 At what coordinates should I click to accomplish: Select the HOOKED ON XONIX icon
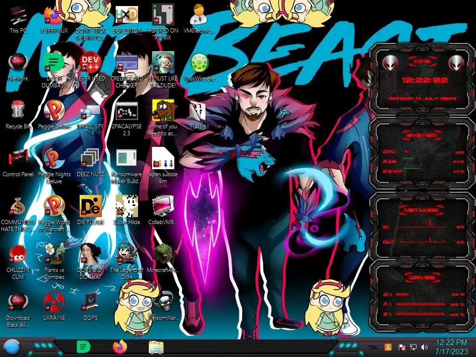[x=163, y=15]
